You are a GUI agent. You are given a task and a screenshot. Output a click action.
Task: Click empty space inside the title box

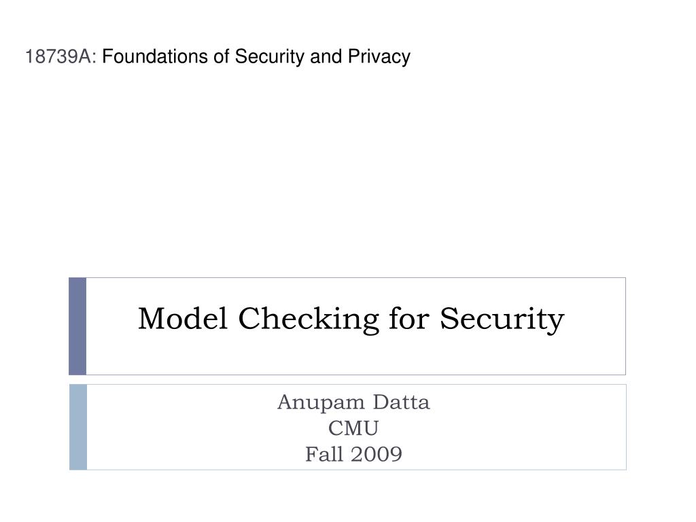click(355, 355)
